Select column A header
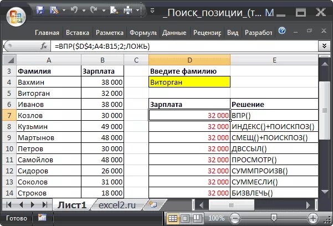 pyautogui.click(x=49, y=60)
